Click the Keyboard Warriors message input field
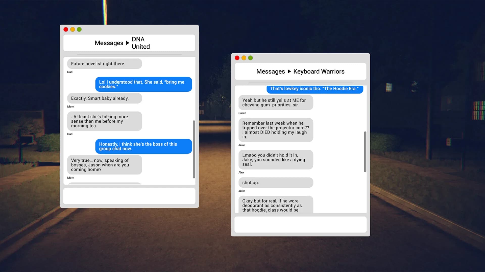 pos(301,224)
